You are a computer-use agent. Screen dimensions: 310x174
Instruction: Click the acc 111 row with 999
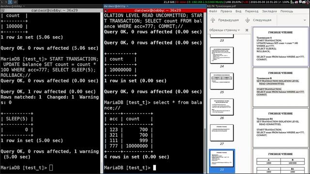tap(129, 141)
